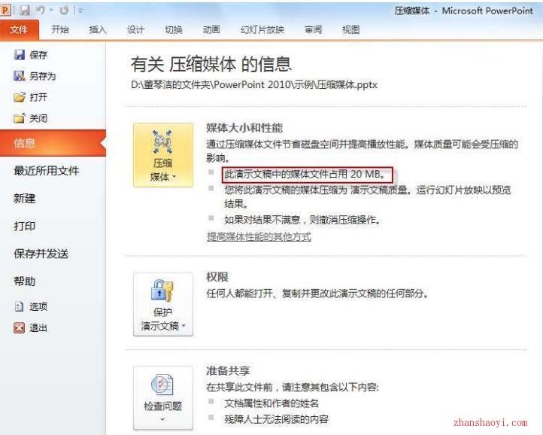Switch to the 审阅 ribbon tab

(x=313, y=30)
